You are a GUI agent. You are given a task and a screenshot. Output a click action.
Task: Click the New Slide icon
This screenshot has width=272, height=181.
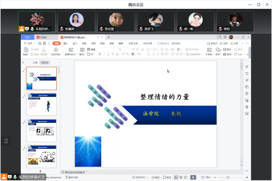coord(71,50)
